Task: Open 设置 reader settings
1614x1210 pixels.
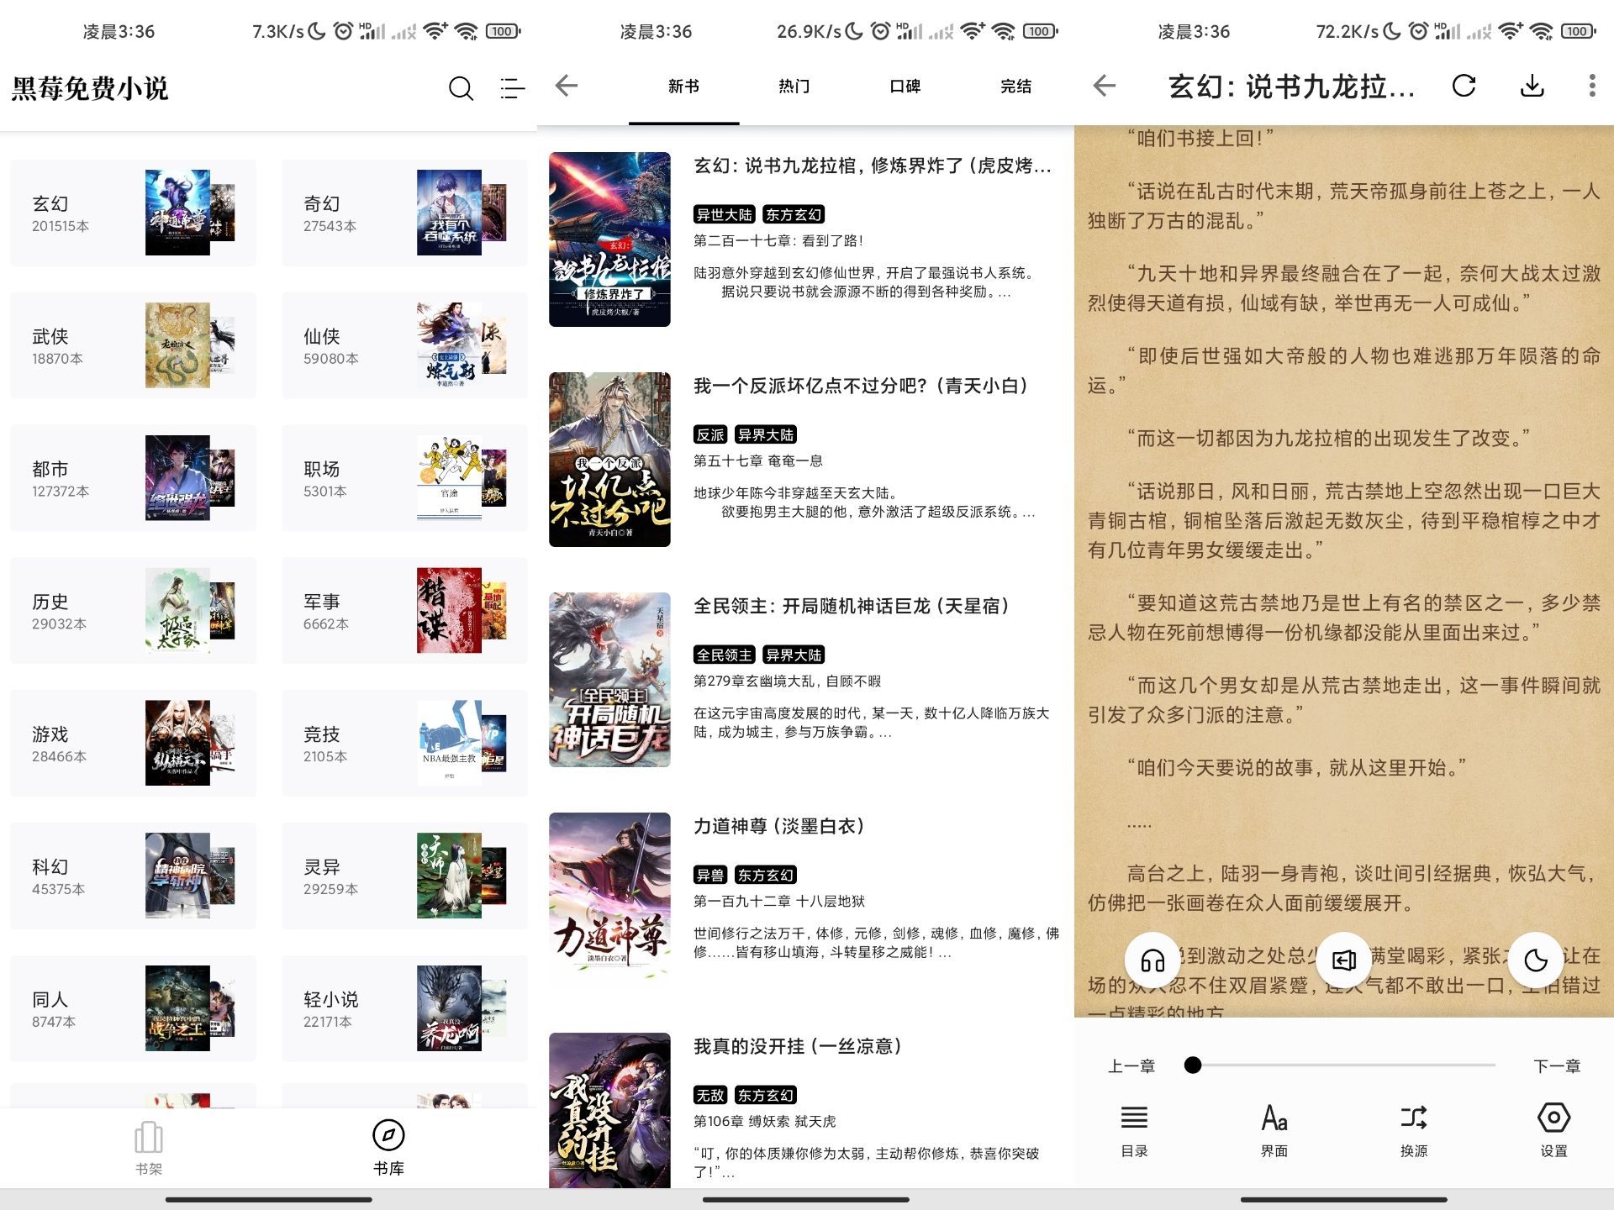Action: [1553, 1131]
